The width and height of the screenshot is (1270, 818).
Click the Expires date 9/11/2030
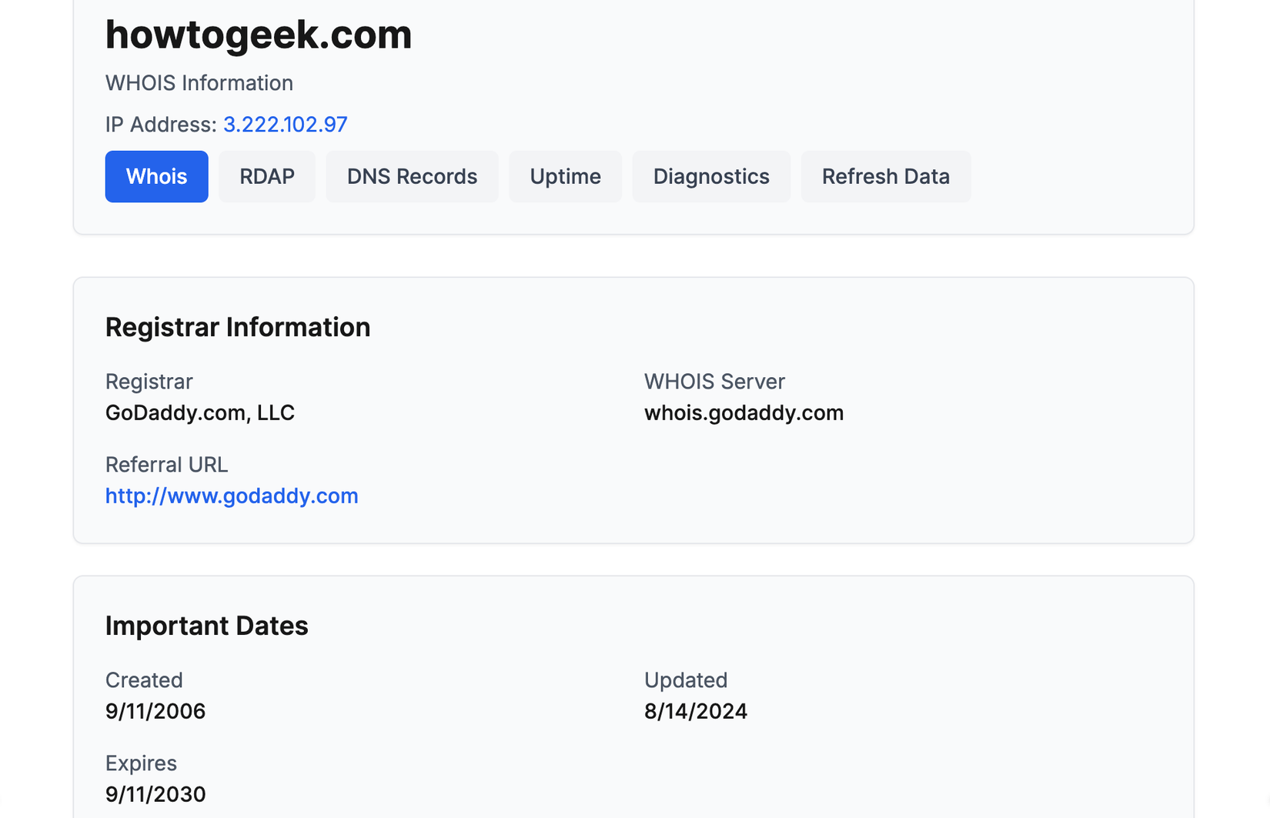click(155, 793)
